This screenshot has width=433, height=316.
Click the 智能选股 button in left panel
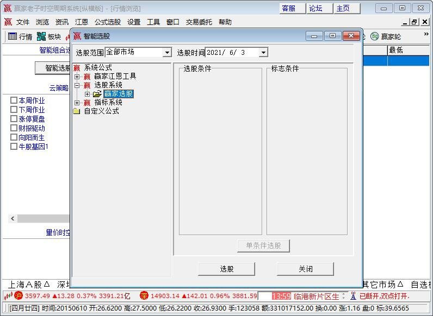click(53, 68)
